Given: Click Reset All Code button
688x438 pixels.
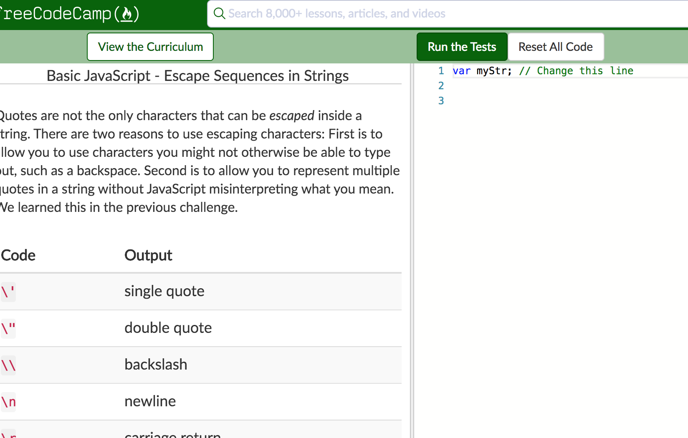Looking at the screenshot, I should tap(556, 47).
